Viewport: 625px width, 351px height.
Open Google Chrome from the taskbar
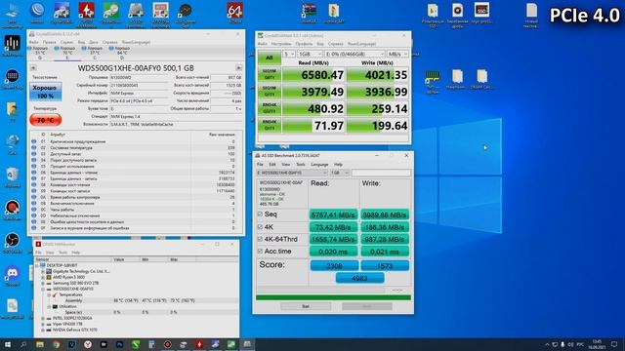(x=56, y=344)
